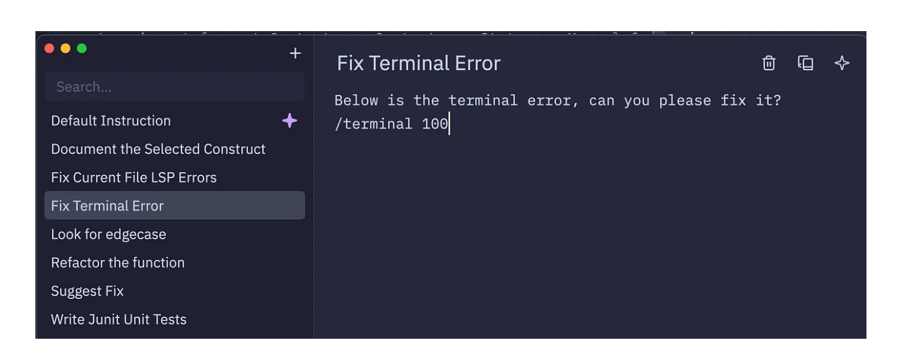Open Document the Selected Construct prompt
The width and height of the screenshot is (897, 354).
point(175,149)
